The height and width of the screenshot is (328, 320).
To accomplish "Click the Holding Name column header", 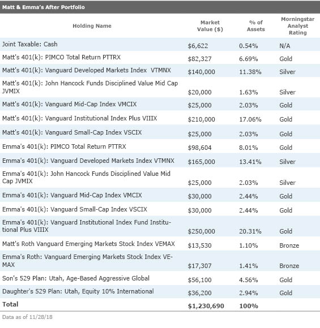I will tap(92, 26).
